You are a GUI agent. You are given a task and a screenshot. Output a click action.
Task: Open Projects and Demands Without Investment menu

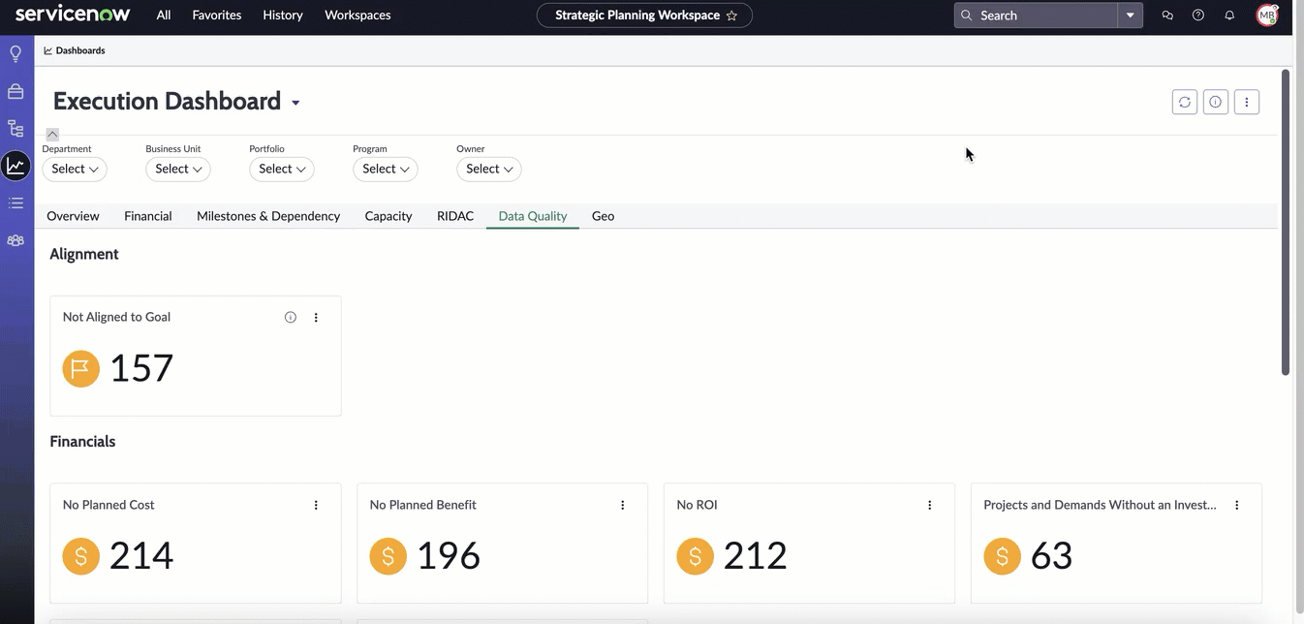1237,505
